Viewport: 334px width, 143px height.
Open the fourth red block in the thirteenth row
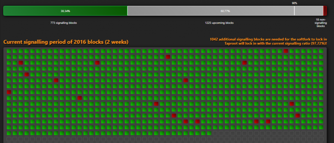(x=268, y=122)
